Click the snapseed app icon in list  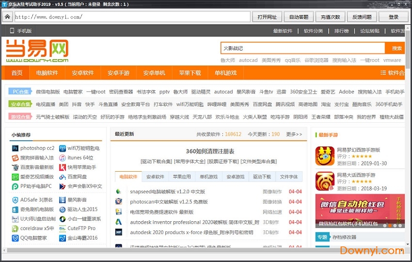pos(118,191)
